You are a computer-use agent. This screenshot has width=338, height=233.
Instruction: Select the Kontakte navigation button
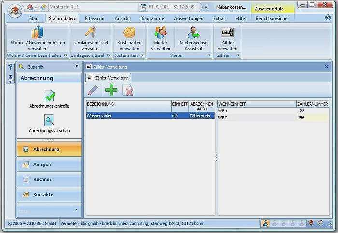tap(43, 195)
